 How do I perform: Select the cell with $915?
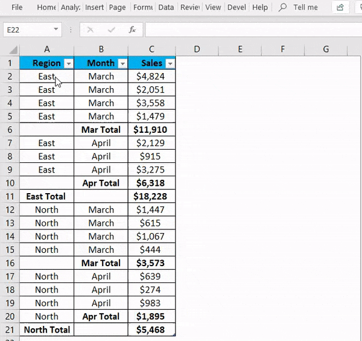click(151, 156)
